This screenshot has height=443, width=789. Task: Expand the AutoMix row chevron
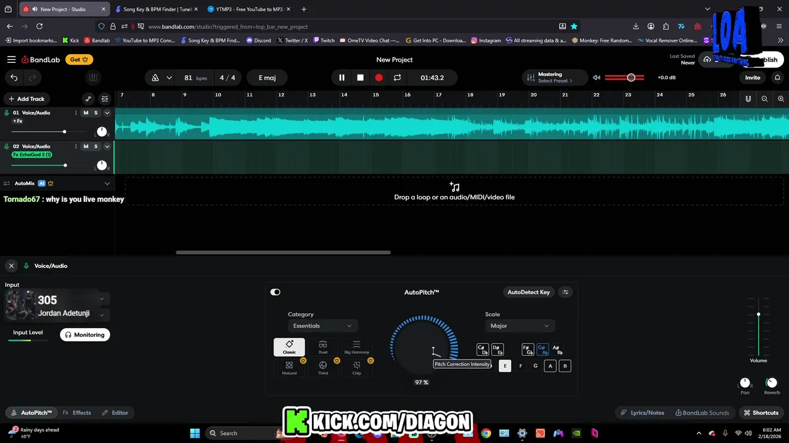click(107, 183)
